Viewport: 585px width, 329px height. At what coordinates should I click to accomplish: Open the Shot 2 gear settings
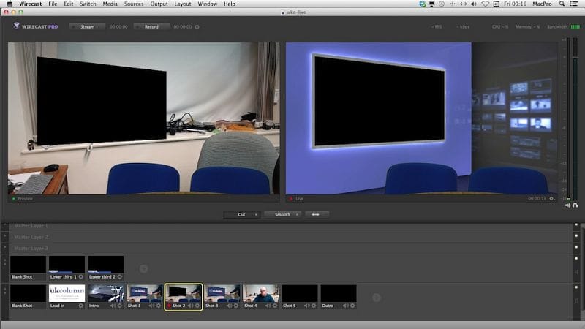[x=197, y=306]
